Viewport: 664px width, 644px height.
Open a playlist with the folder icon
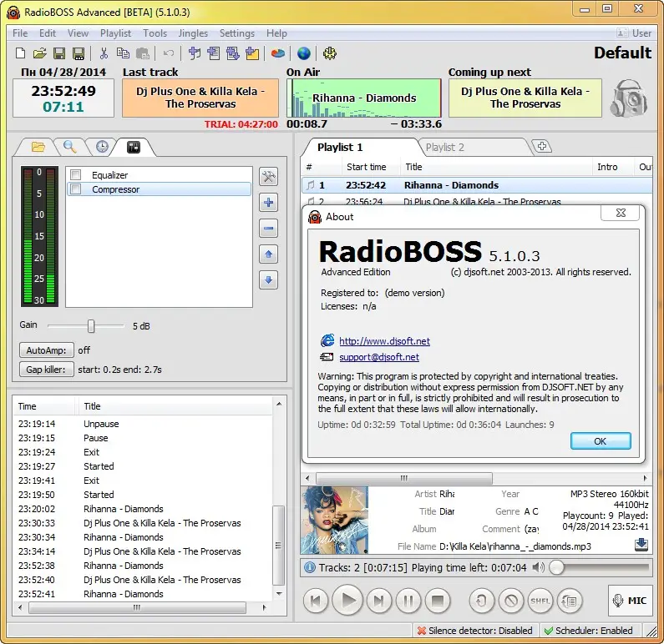pos(39,53)
